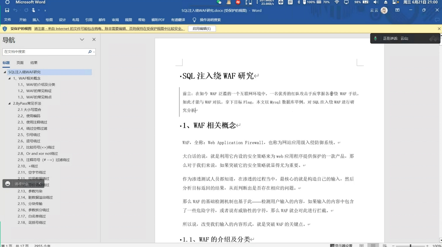This screenshot has height=247, width=442.
Task: Open the search options dropdown arrow
Action: [94, 52]
